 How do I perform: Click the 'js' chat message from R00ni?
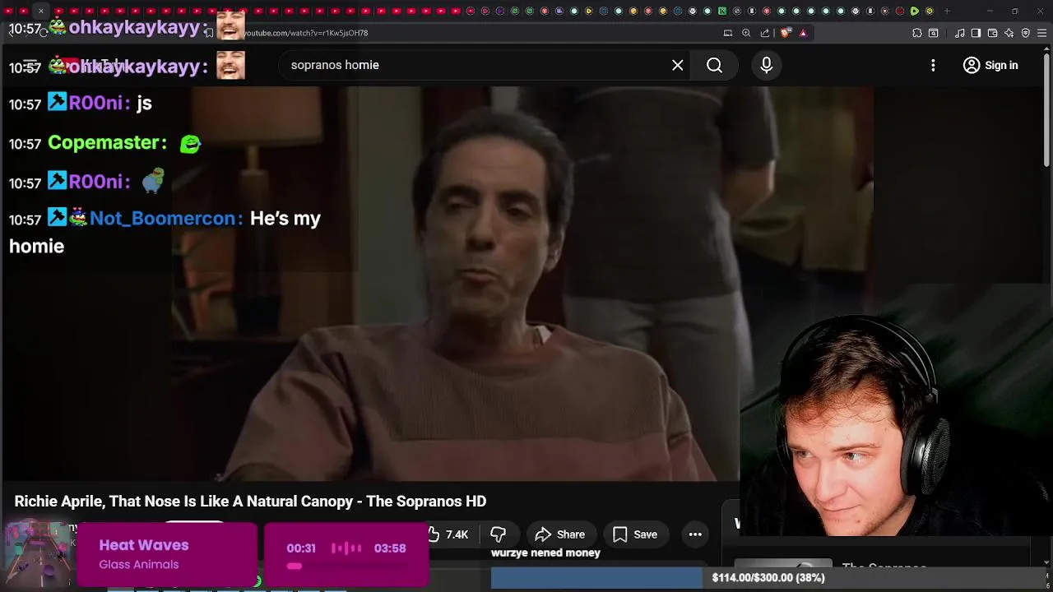click(x=144, y=104)
